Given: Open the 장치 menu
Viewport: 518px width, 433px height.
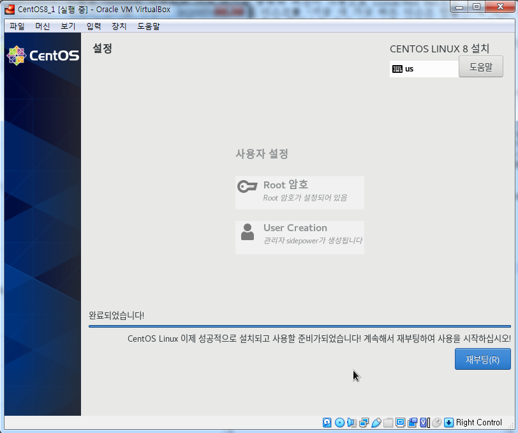Looking at the screenshot, I should (x=119, y=26).
